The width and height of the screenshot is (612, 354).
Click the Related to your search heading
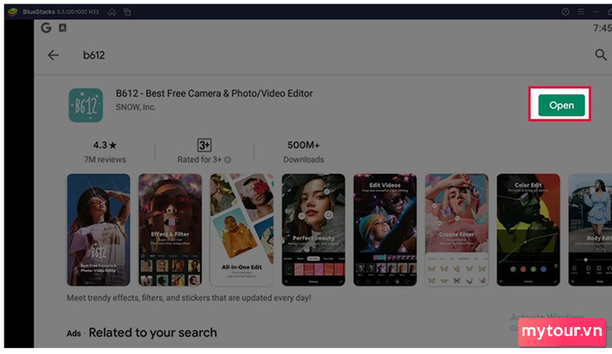(x=153, y=332)
